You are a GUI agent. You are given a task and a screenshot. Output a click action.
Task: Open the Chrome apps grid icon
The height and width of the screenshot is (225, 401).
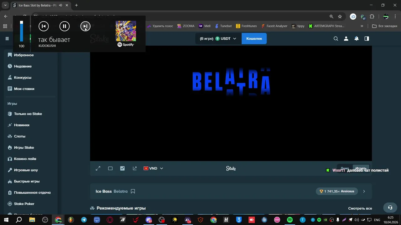(x=5, y=26)
